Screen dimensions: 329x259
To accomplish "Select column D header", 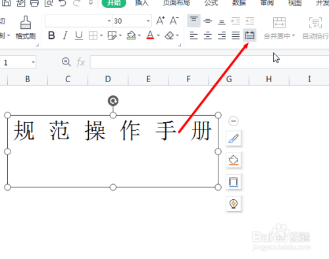I will (108, 79).
